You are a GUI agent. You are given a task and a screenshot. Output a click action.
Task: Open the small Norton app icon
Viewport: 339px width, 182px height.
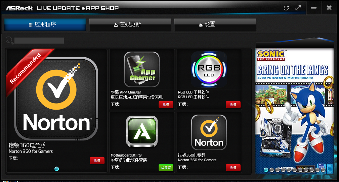(x=209, y=132)
